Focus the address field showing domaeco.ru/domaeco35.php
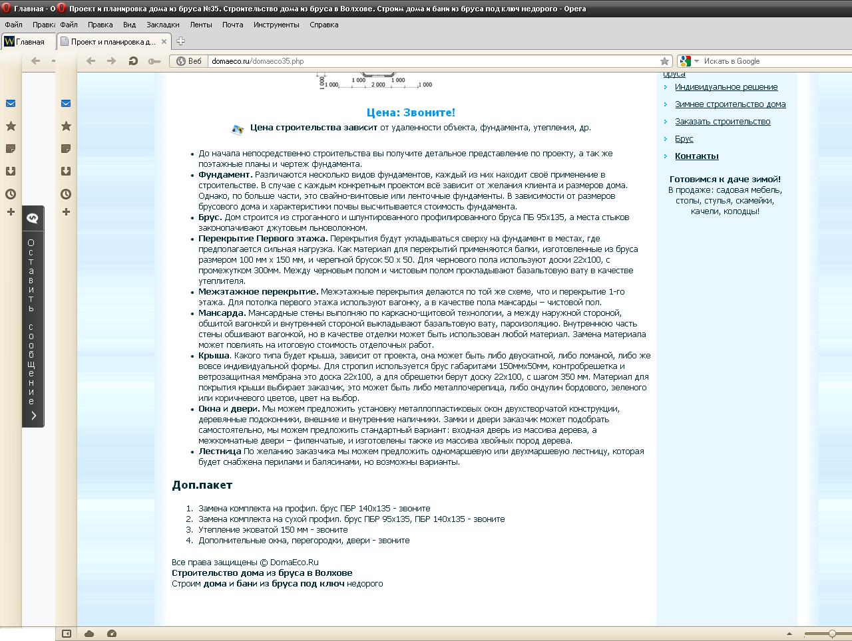Viewport: 852px width, 641px height. [433, 61]
